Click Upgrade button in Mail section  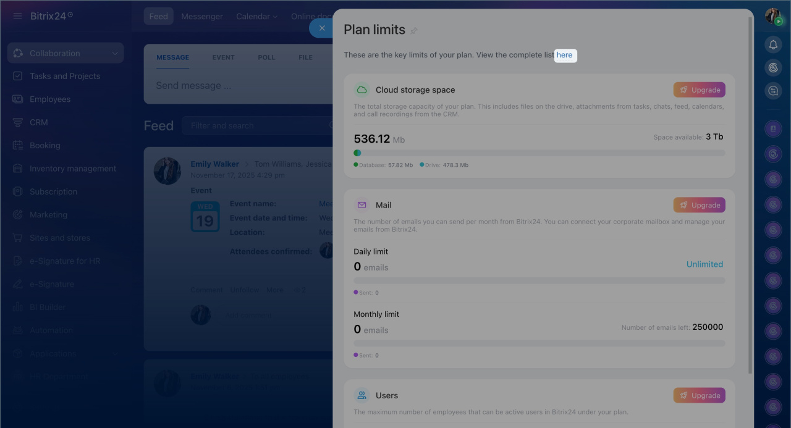pyautogui.click(x=699, y=205)
